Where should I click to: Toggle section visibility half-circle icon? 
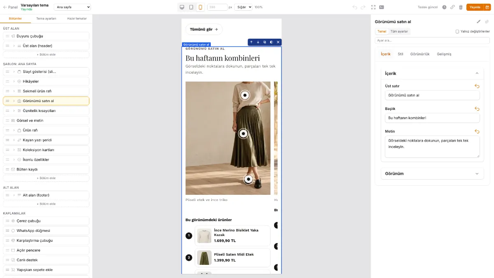[x=271, y=42]
